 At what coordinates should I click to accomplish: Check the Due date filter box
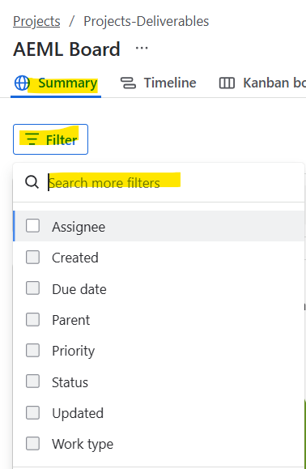click(x=32, y=288)
